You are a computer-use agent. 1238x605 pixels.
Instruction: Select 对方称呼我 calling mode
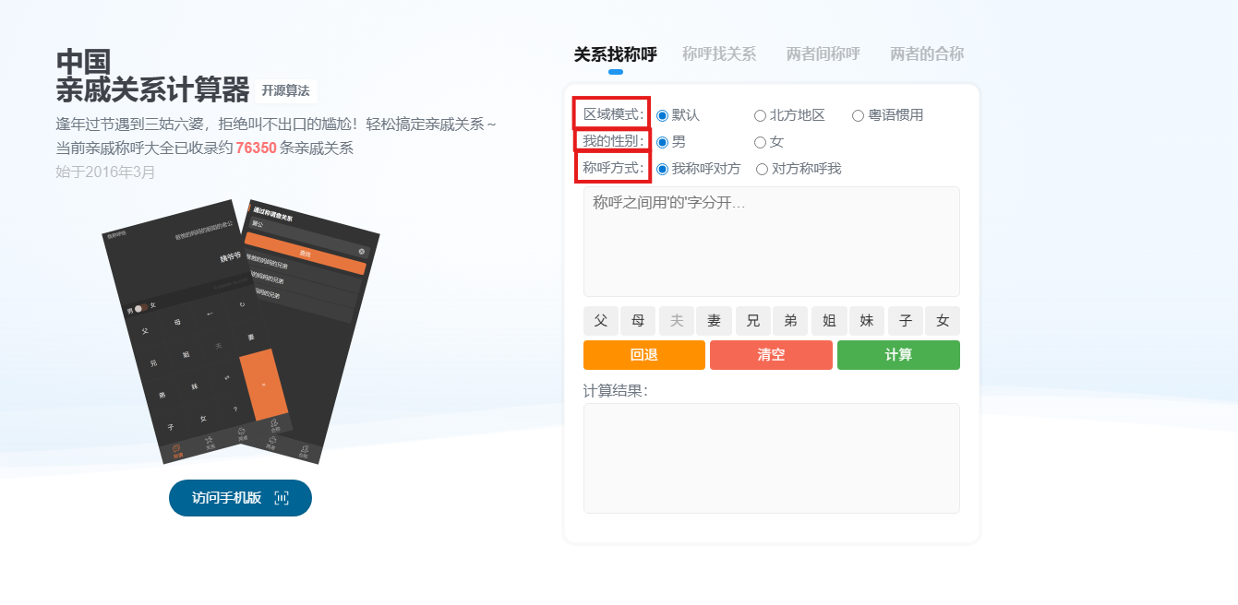pyautogui.click(x=762, y=169)
